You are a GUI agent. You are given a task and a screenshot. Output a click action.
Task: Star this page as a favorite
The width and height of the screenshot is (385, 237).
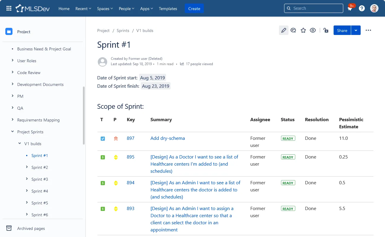303,30
